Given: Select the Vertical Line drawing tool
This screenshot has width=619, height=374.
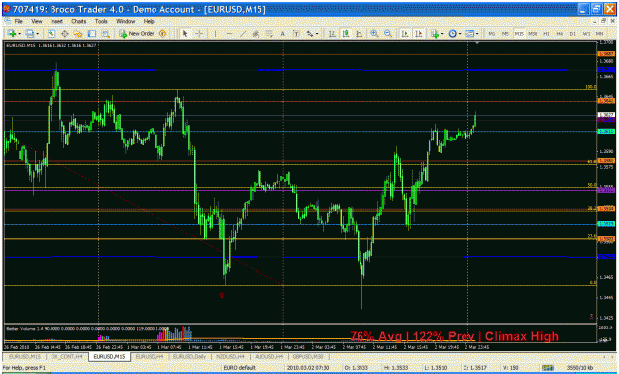Looking at the screenshot, I should (x=215, y=34).
